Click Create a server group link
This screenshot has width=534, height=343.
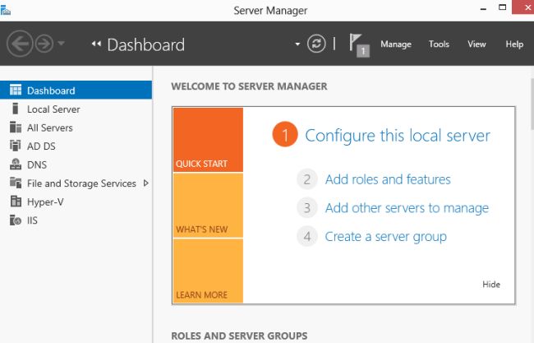pos(385,237)
